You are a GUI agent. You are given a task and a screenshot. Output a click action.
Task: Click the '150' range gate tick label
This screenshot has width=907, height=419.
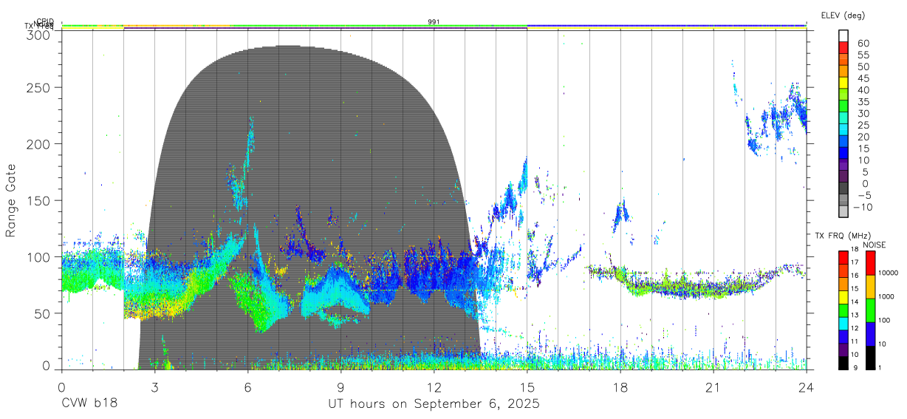[40, 200]
